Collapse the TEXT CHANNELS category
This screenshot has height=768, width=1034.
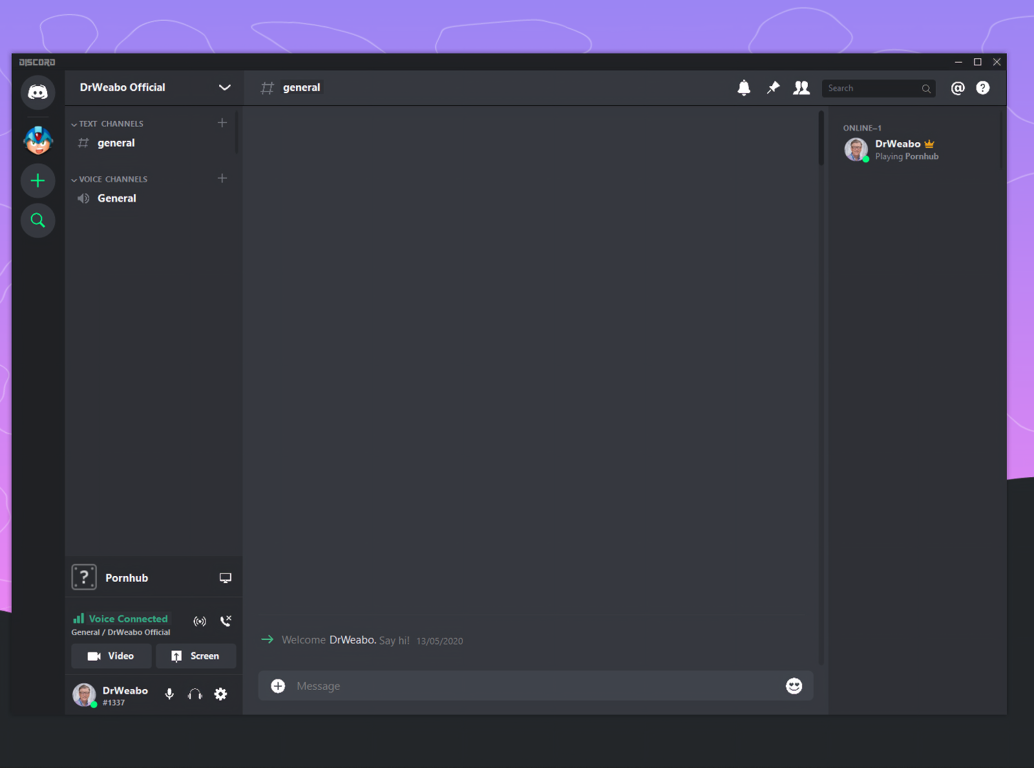108,123
